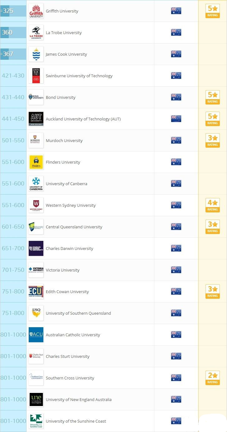227x432 pixels.
Task: Click the flag in La Trobe University row
Action: click(176, 32)
